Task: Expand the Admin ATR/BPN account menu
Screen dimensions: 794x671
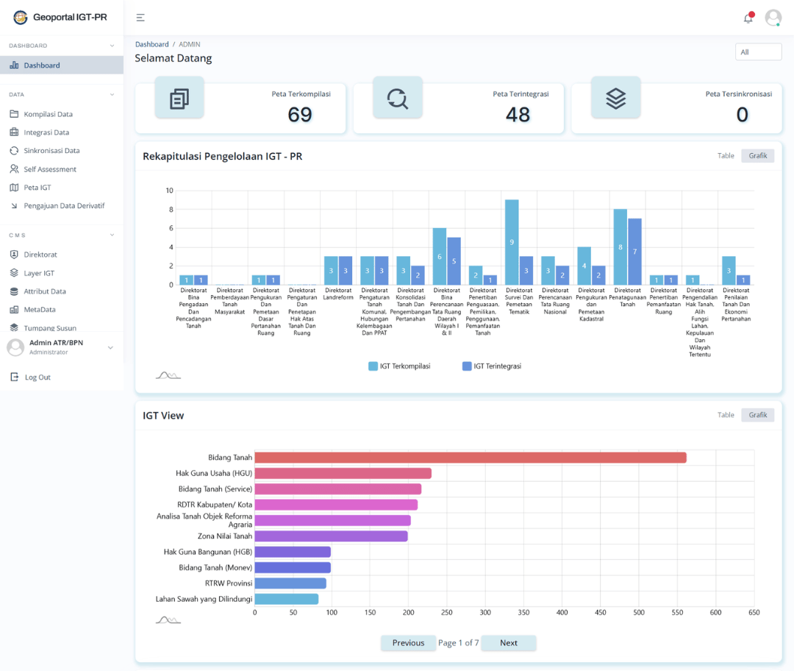Action: (x=110, y=347)
